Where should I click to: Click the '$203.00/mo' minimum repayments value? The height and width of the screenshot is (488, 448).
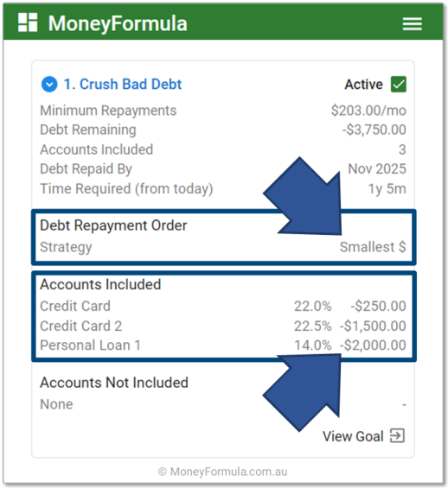point(368,111)
